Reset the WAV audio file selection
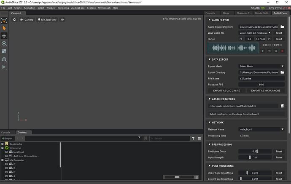 coord(279,33)
